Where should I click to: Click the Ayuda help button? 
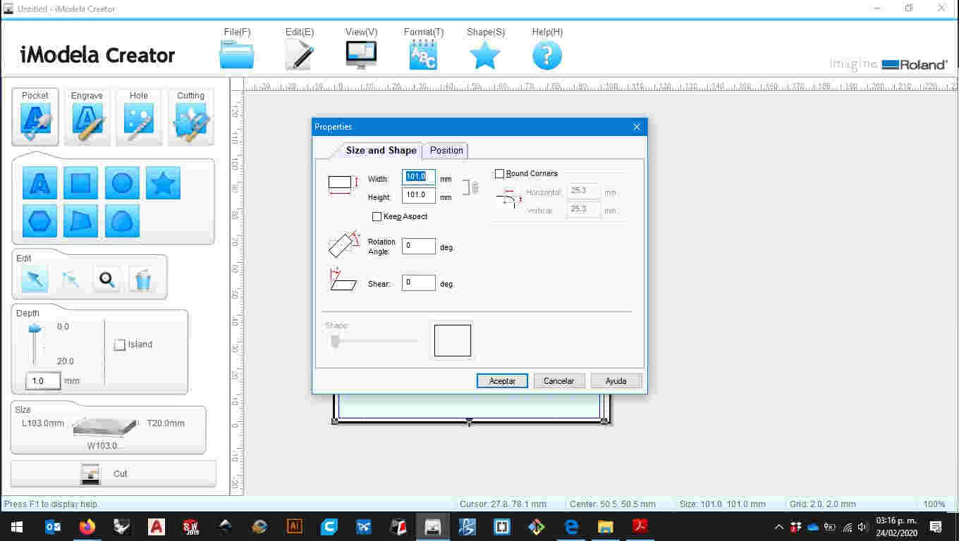coord(616,380)
